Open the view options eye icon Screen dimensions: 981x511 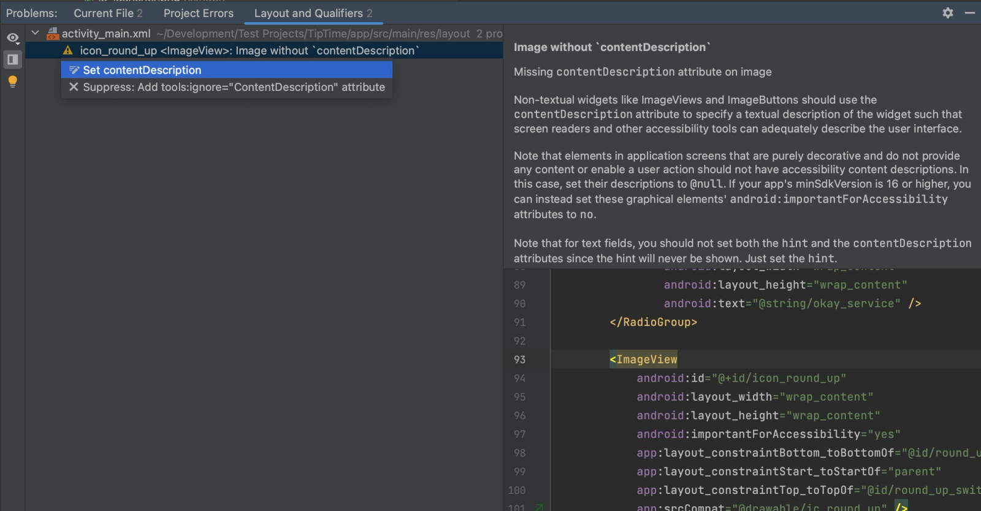[12, 38]
